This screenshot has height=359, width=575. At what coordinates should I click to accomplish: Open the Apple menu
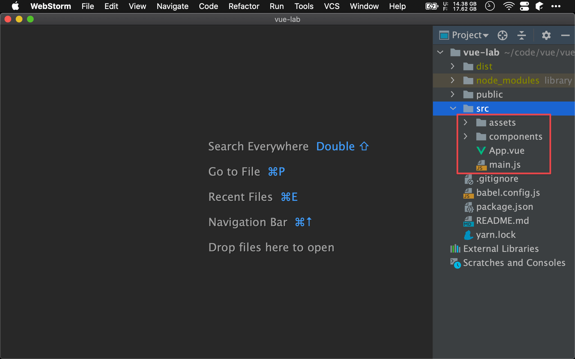[15, 6]
